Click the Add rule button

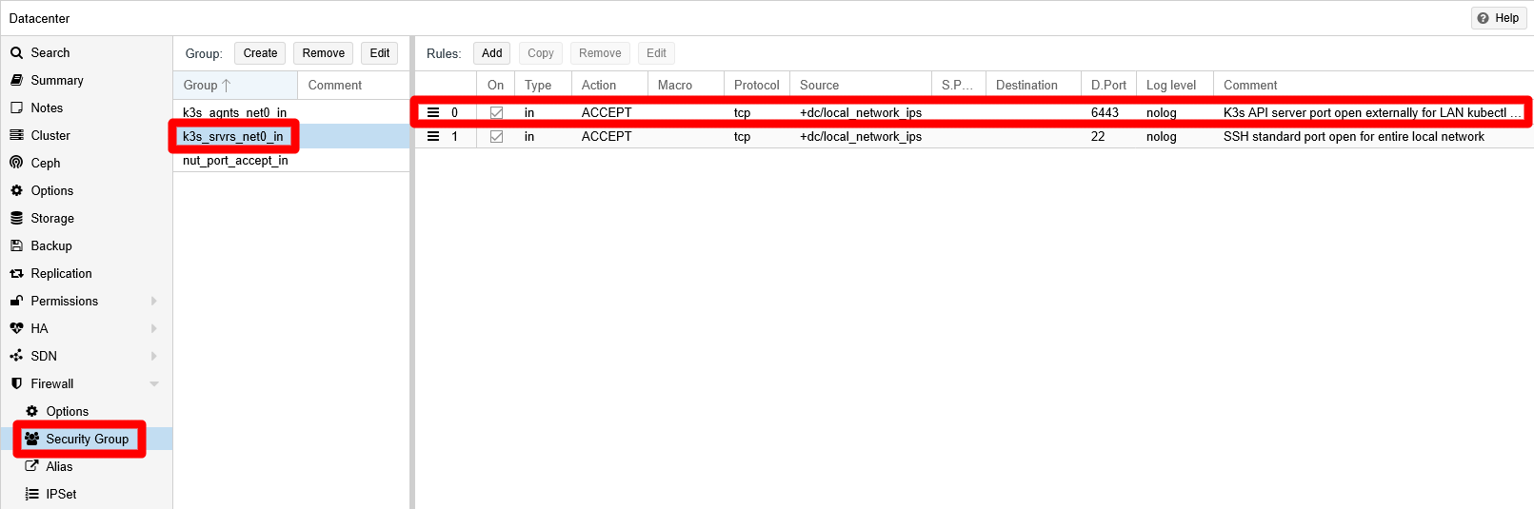[x=491, y=53]
